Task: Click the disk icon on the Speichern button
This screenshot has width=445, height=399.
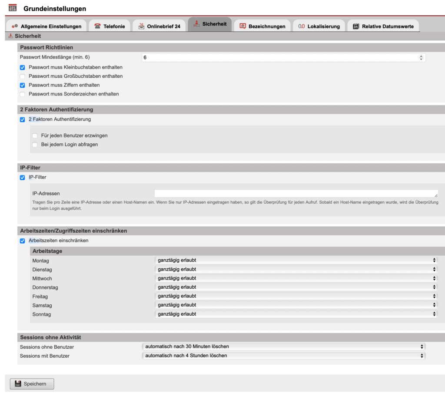Action: [18, 383]
